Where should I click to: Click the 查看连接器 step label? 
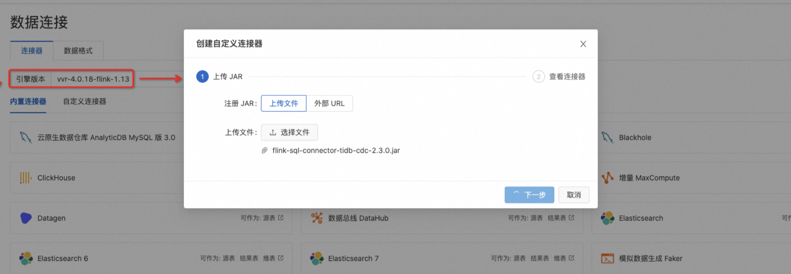point(567,77)
